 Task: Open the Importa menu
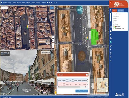(28, 3)
